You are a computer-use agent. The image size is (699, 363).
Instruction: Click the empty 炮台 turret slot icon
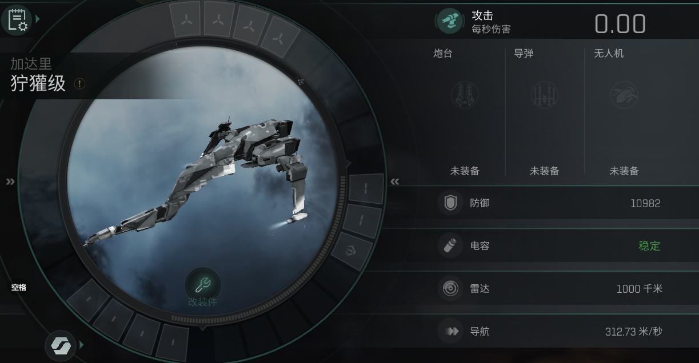tap(465, 94)
